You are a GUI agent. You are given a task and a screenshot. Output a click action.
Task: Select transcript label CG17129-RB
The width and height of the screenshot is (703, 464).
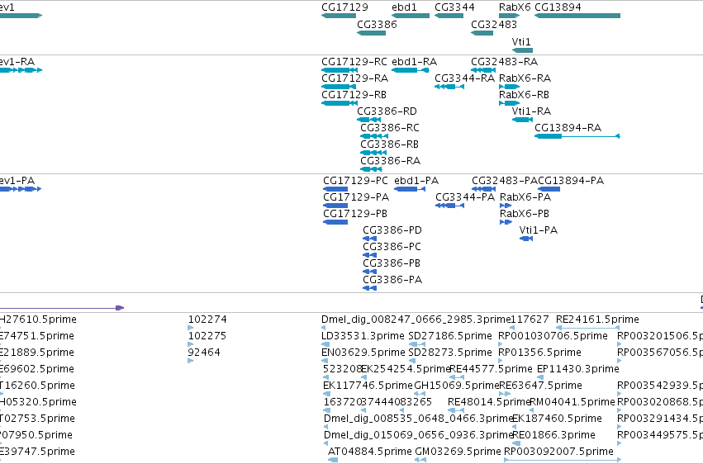354,94
